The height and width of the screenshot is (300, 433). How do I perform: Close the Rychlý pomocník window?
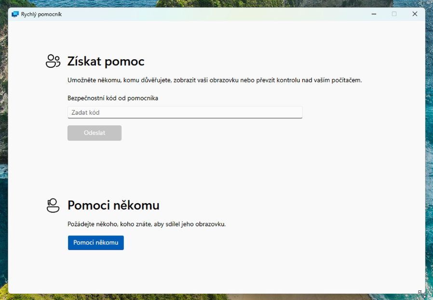[x=415, y=14]
